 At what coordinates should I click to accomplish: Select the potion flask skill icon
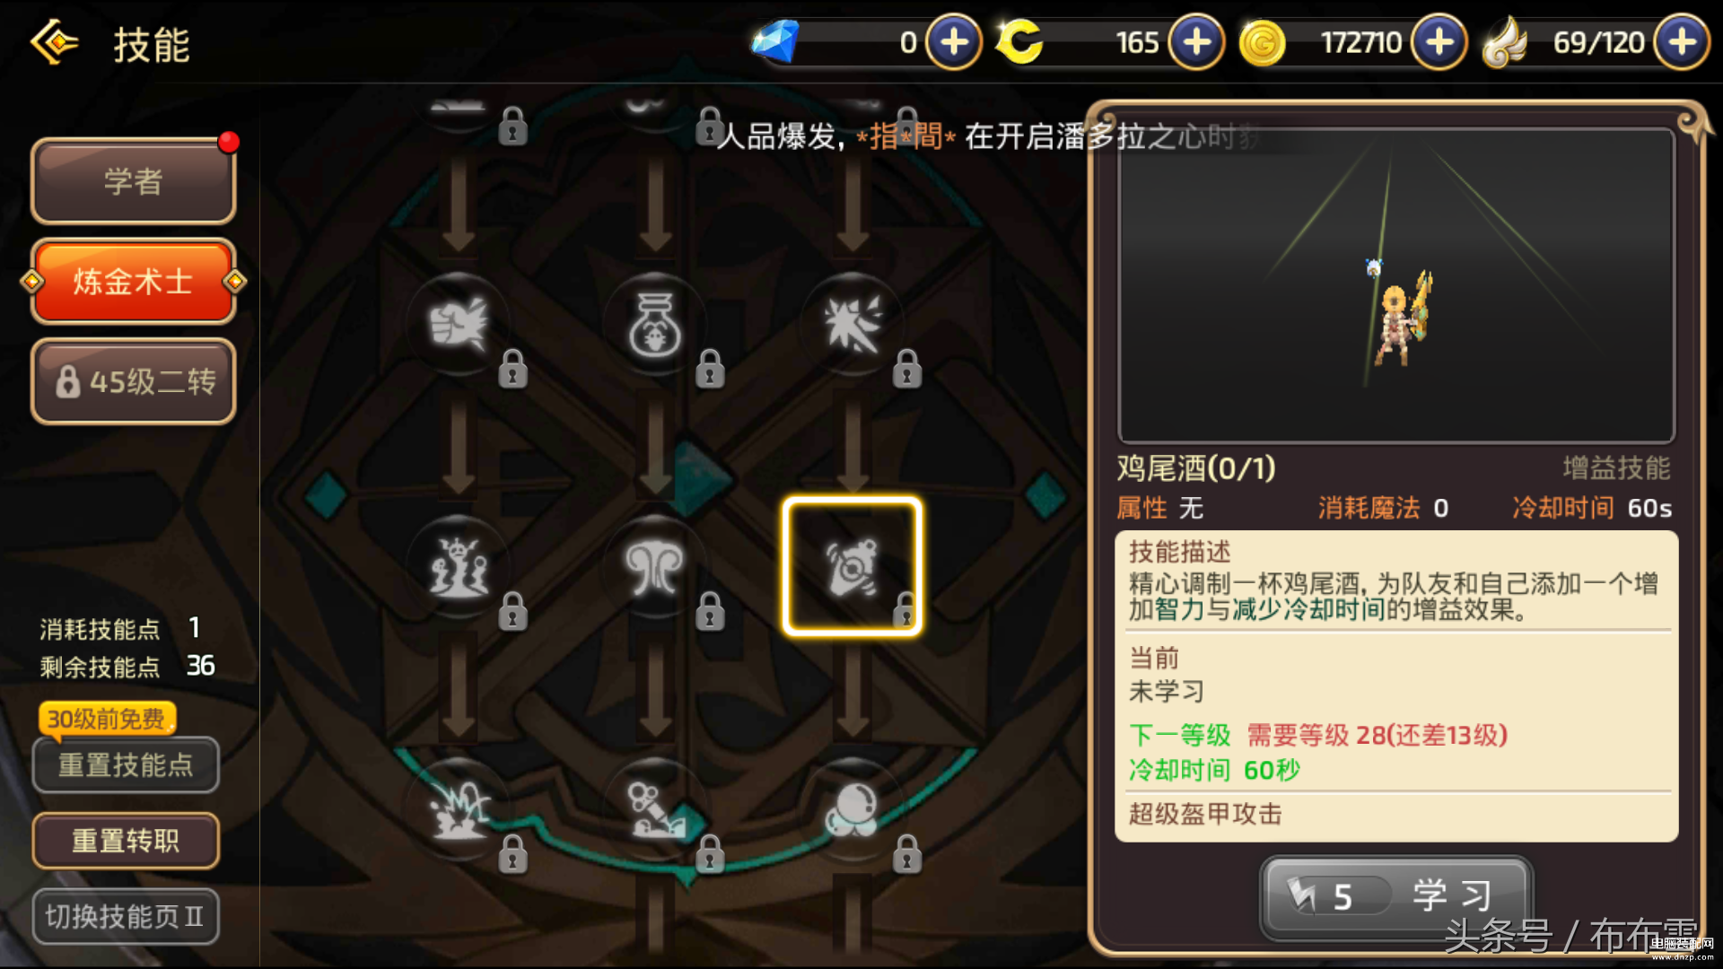coord(655,324)
